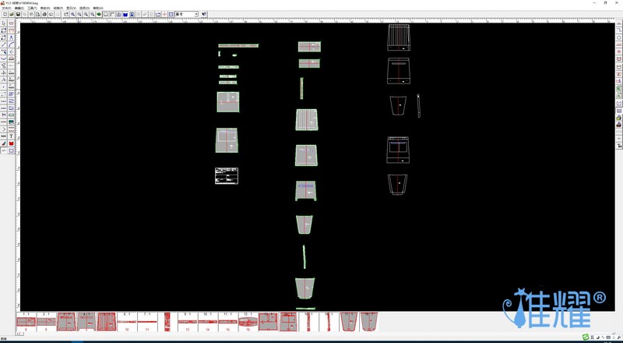Open the 文件(F) menu
Viewport: 623px width, 343px height.
[7, 8]
